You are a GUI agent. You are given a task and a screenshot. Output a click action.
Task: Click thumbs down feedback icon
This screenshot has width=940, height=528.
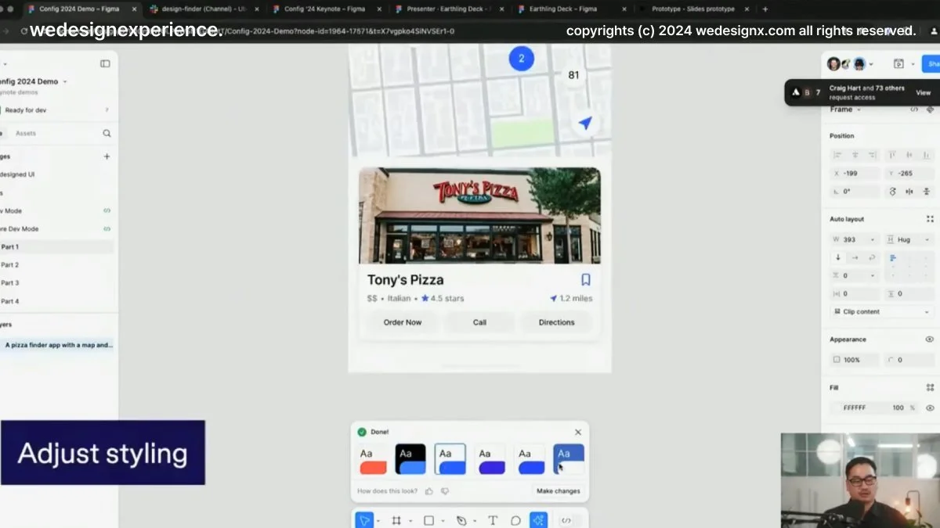pyautogui.click(x=445, y=491)
